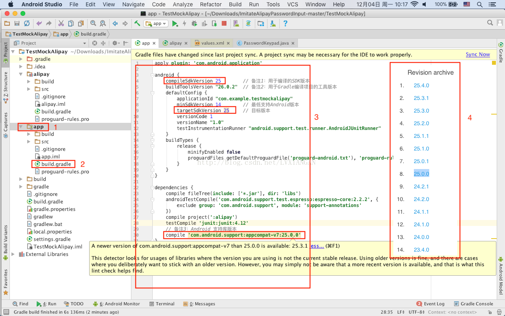
Task: Toggle the Android Model side tab
Action: [x=501, y=275]
